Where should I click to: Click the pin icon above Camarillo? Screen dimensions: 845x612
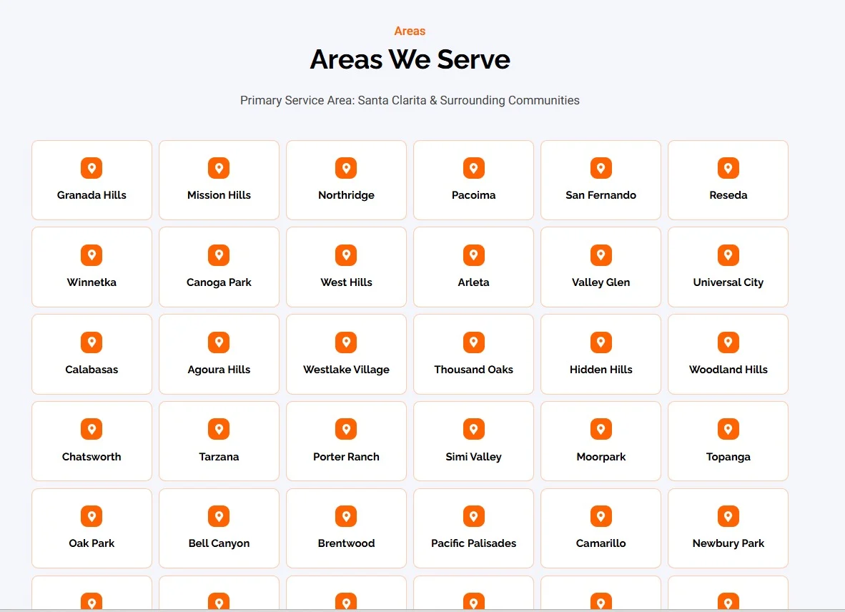(x=601, y=516)
